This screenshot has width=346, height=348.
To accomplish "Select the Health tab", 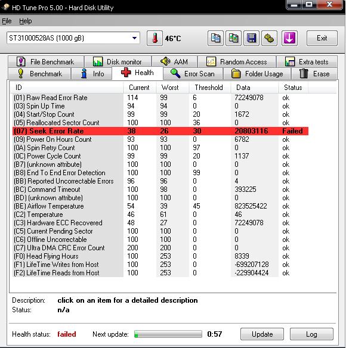I will 137,73.
